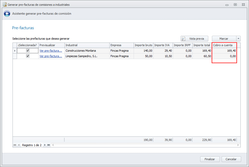Open pre-factura link for Construcciones Monlana
249x167 pixels.
(x=51, y=51)
